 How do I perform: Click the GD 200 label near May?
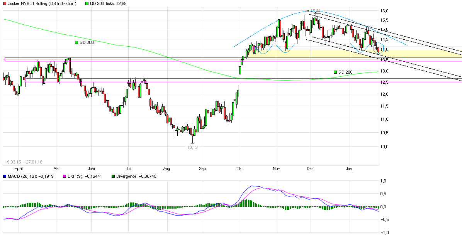[85, 42]
